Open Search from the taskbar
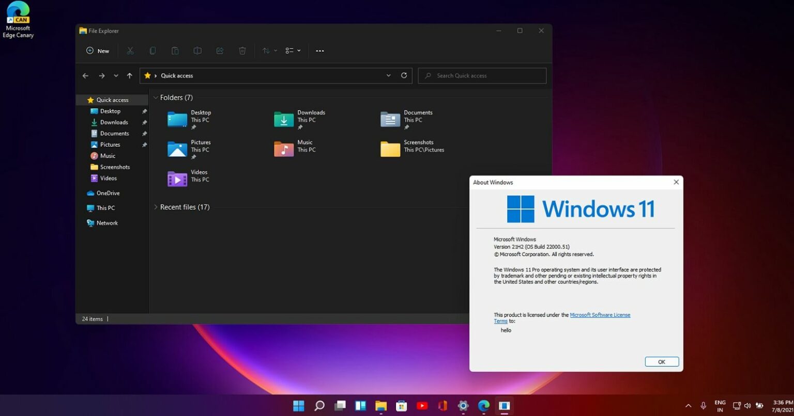The width and height of the screenshot is (794, 416). point(319,406)
